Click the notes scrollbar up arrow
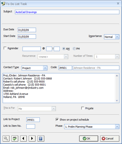Screen dimensions: 122x144 117,76
